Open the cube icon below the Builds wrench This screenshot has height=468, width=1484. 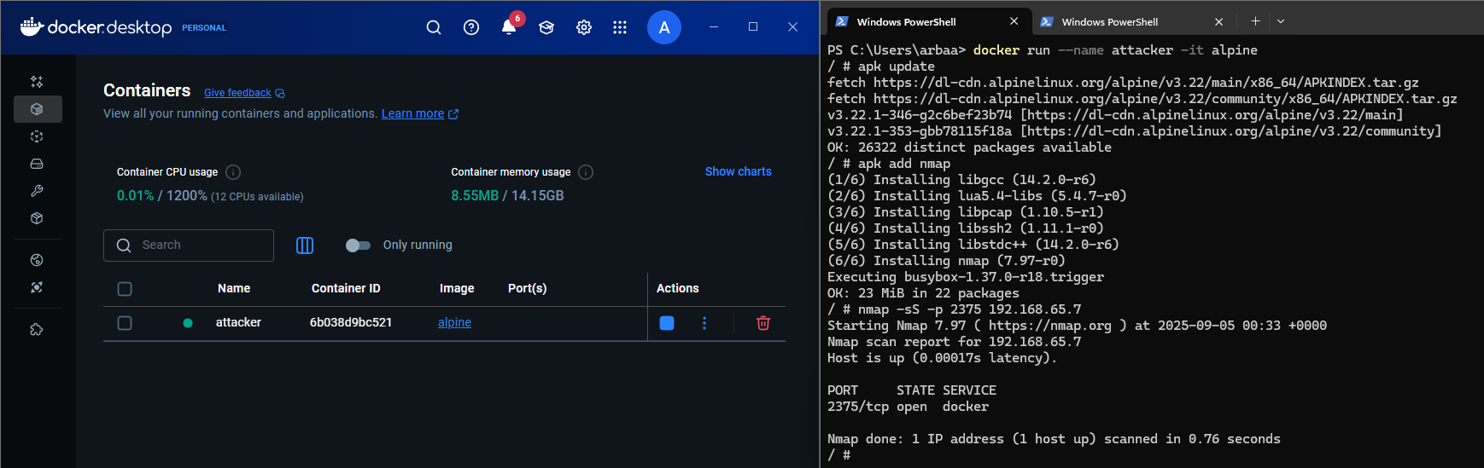click(x=37, y=218)
